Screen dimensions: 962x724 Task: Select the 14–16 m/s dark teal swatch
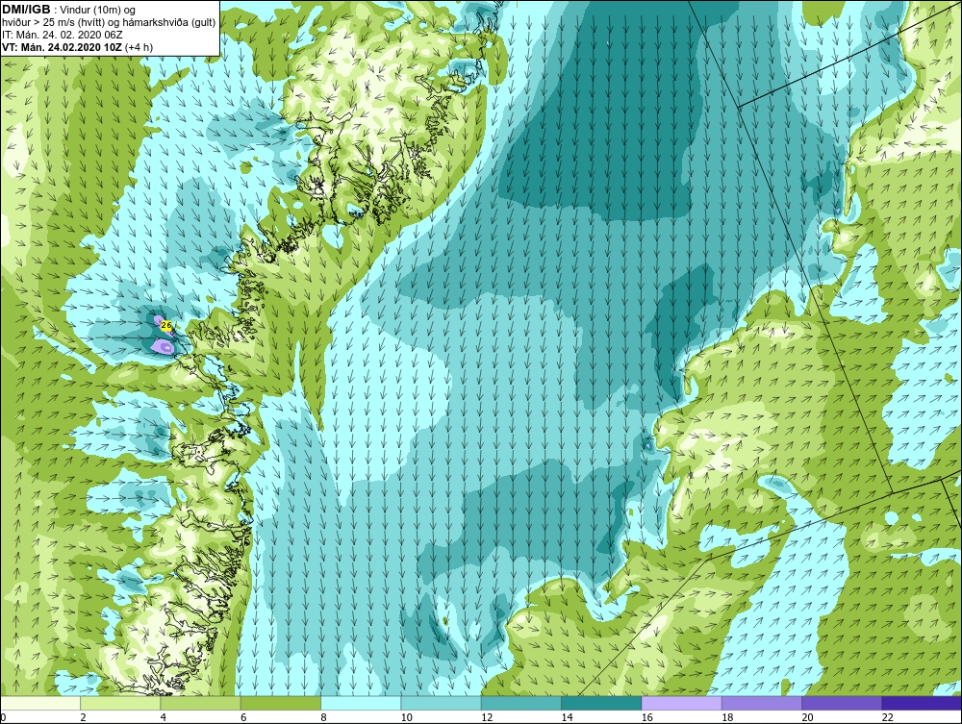pyautogui.click(x=601, y=703)
